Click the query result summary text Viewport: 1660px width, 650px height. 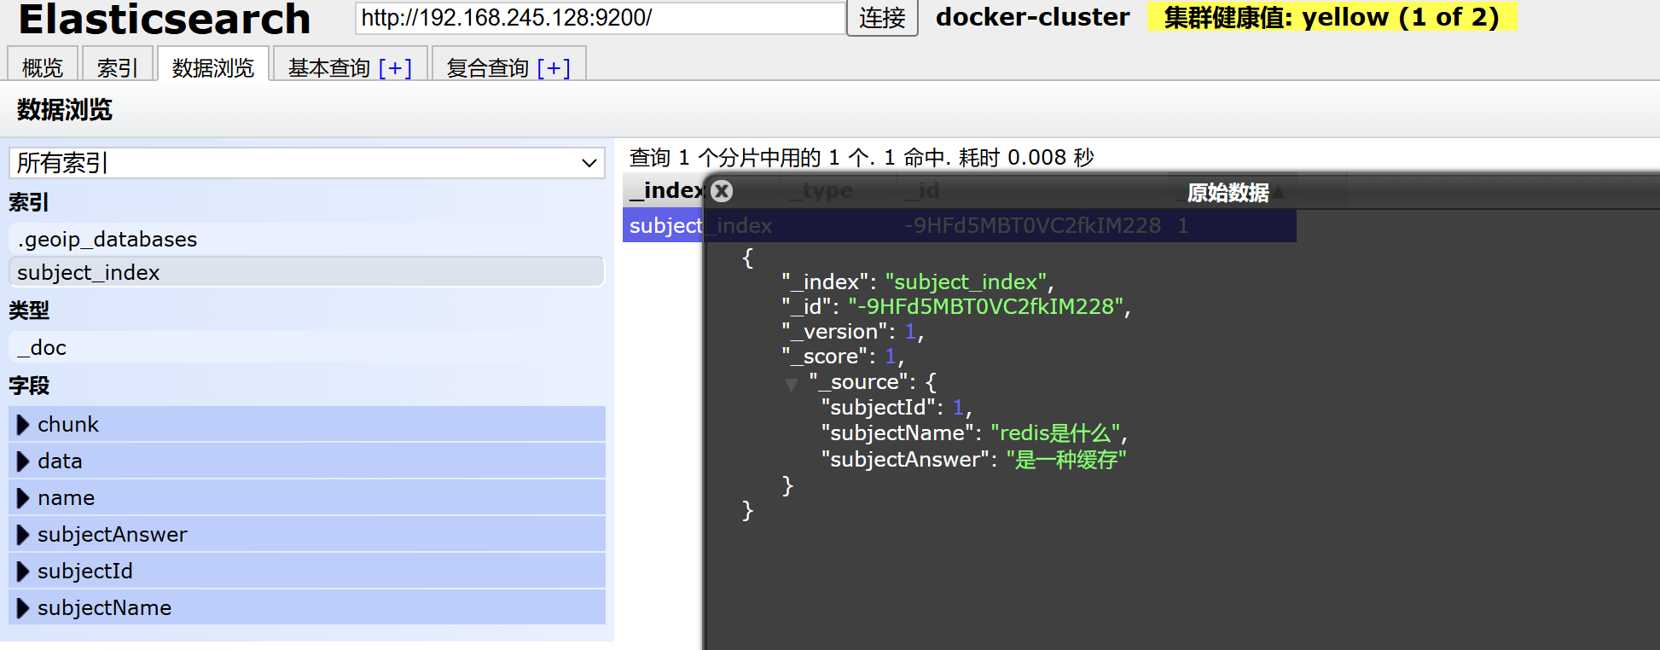pyautogui.click(x=862, y=158)
